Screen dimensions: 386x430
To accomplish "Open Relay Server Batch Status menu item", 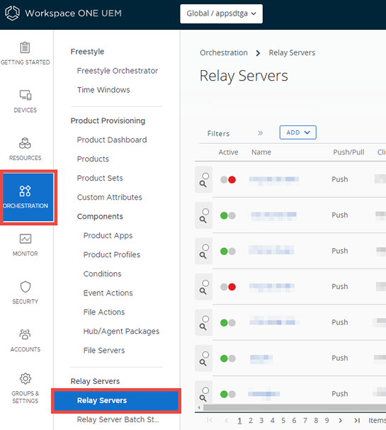I will [118, 419].
